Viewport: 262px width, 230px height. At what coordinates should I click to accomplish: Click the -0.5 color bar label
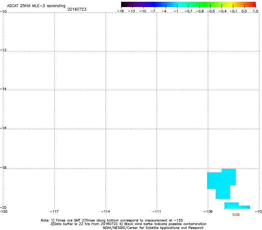click(211, 11)
